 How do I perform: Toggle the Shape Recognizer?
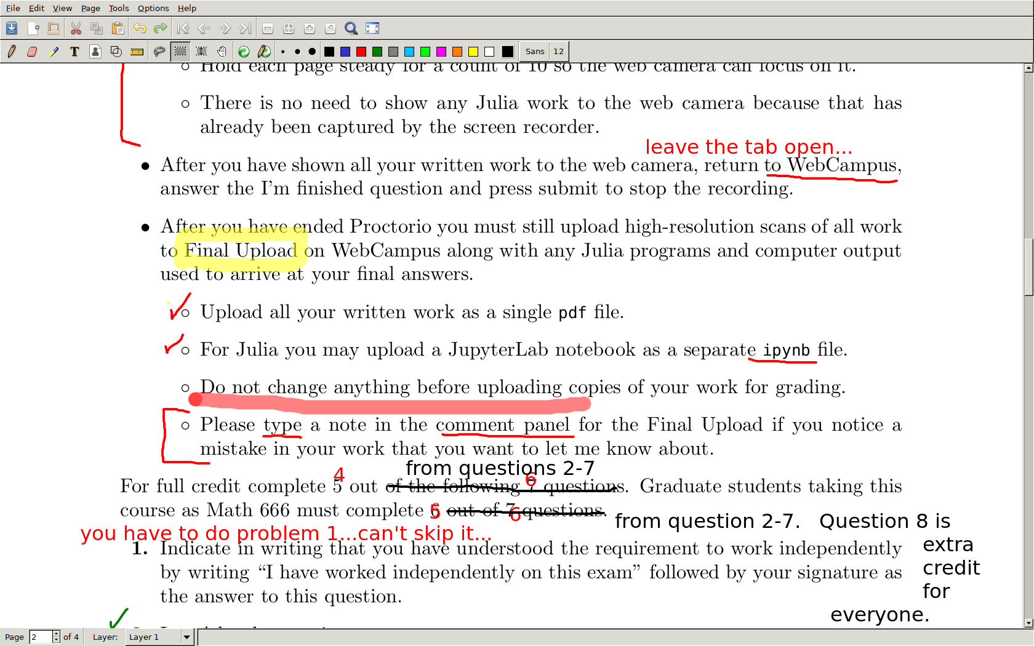click(x=116, y=52)
